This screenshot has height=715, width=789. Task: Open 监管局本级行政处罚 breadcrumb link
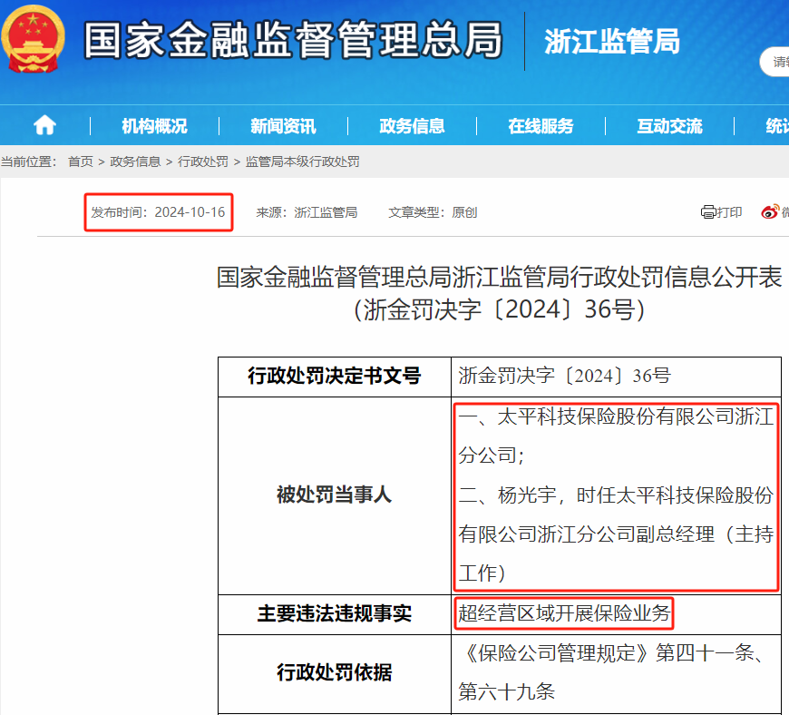[x=302, y=162]
